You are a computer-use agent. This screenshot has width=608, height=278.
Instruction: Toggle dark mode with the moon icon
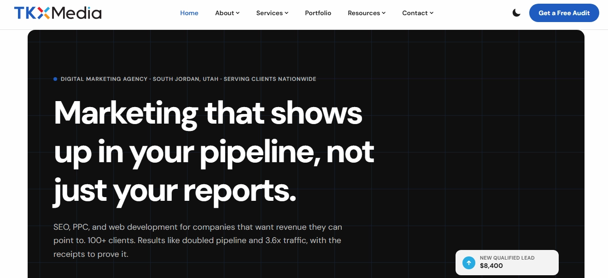pyautogui.click(x=516, y=13)
